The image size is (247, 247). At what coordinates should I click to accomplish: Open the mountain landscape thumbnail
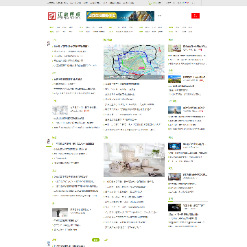point(174,79)
